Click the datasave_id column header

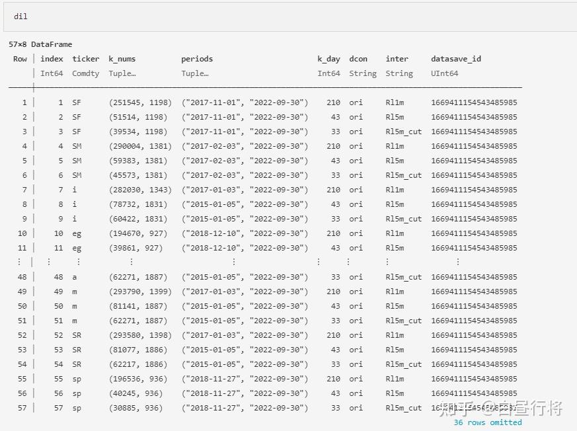click(x=456, y=59)
